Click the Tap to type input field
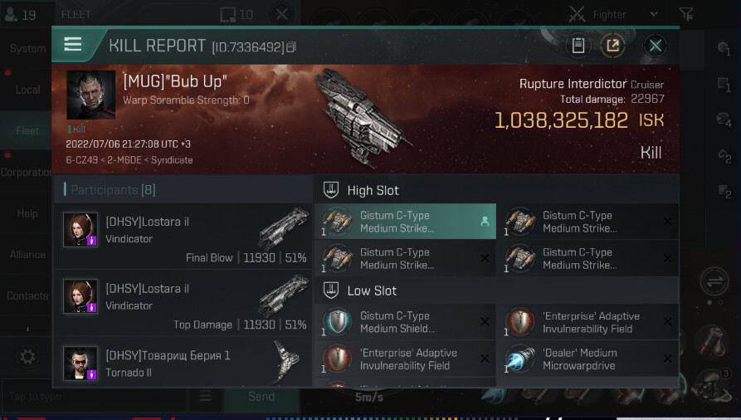741x420 pixels. [94, 397]
